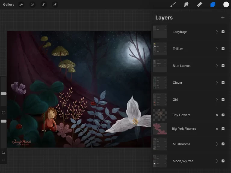Hide the Ladybugs layer group
The width and height of the screenshot is (231, 173).
[223, 32]
